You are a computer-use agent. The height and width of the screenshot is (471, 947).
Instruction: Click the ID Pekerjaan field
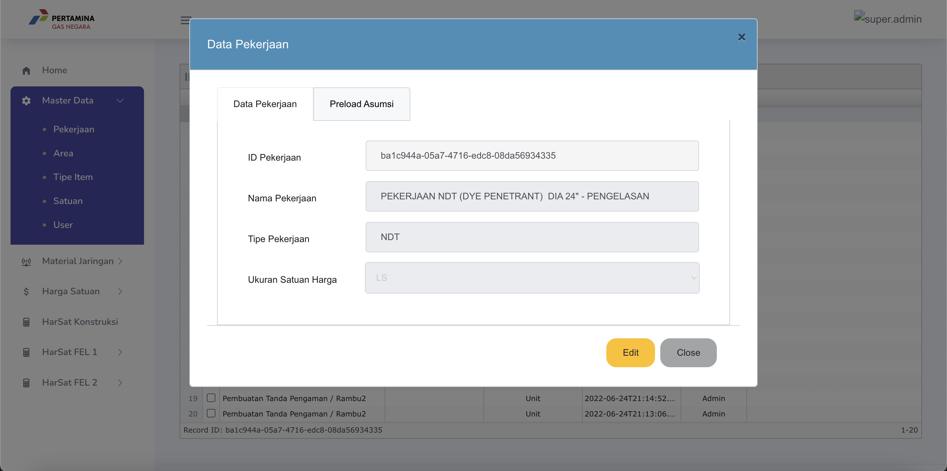pos(532,156)
